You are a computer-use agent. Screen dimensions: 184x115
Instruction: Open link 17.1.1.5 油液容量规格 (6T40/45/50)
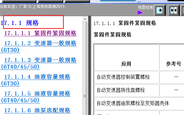pyautogui.click(x=35, y=97)
